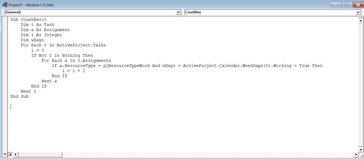Click the horizontal scrollbar thumb
364x159 pixels.
click(x=40, y=154)
